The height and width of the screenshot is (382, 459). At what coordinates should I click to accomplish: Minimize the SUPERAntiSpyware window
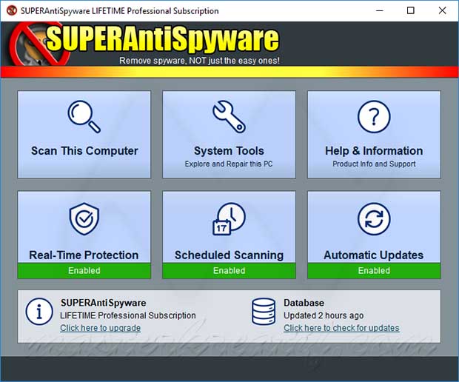(380, 10)
